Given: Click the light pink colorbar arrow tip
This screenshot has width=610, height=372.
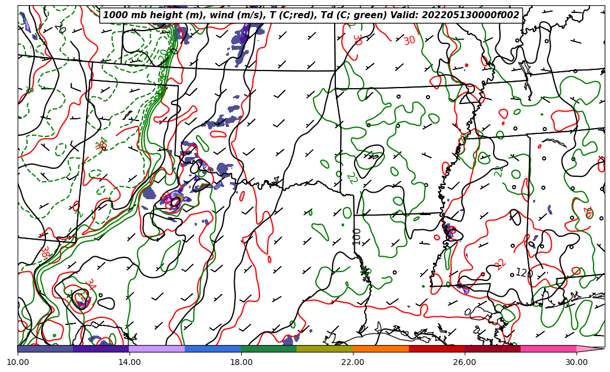Looking at the screenshot, I should point(590,348).
